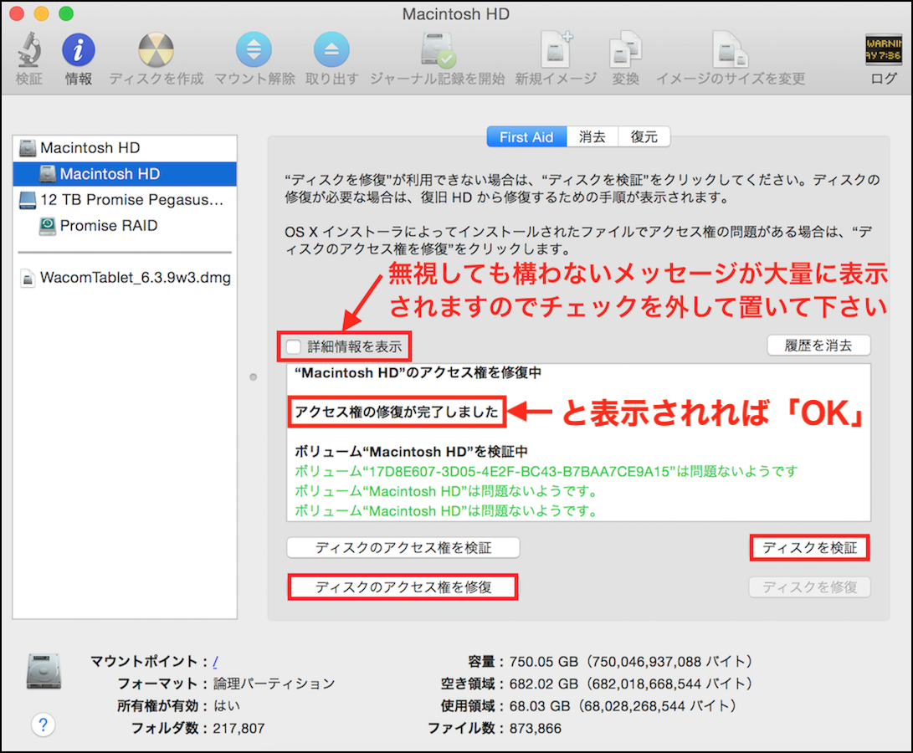Click the volume icon on selected Macintosh HD

[47, 173]
